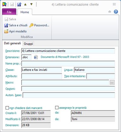121x132 pixels.
Task: Go to previous record with up arrow
Action: pyautogui.click(x=25, y=4)
